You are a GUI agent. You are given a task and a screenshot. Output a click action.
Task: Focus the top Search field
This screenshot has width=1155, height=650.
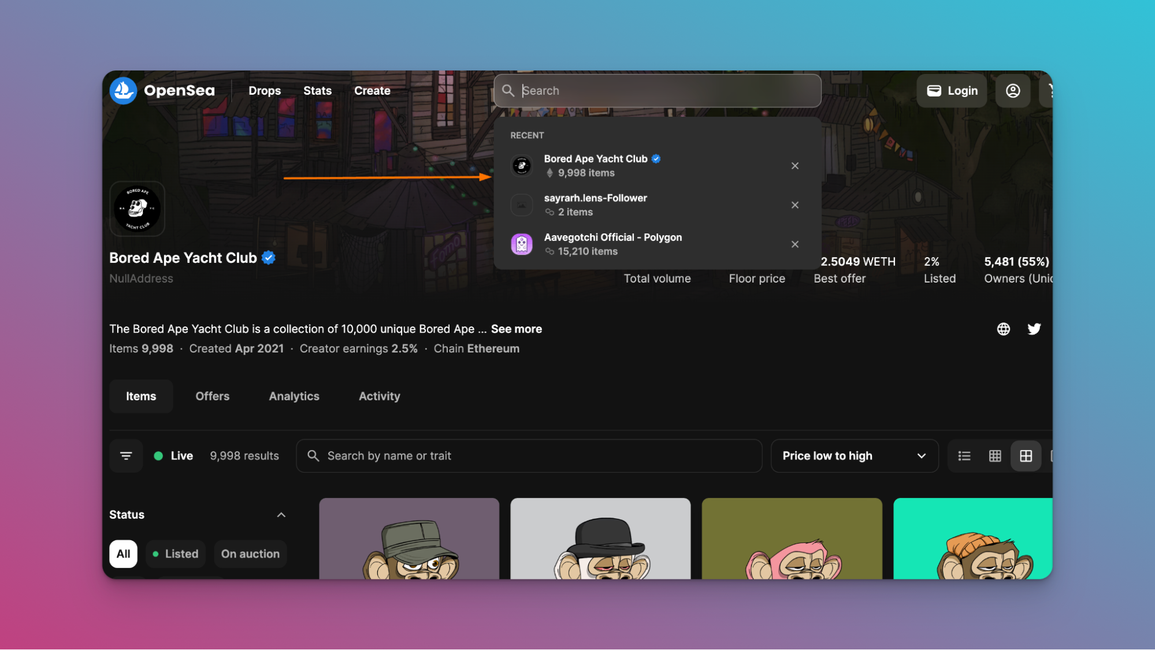tap(658, 91)
